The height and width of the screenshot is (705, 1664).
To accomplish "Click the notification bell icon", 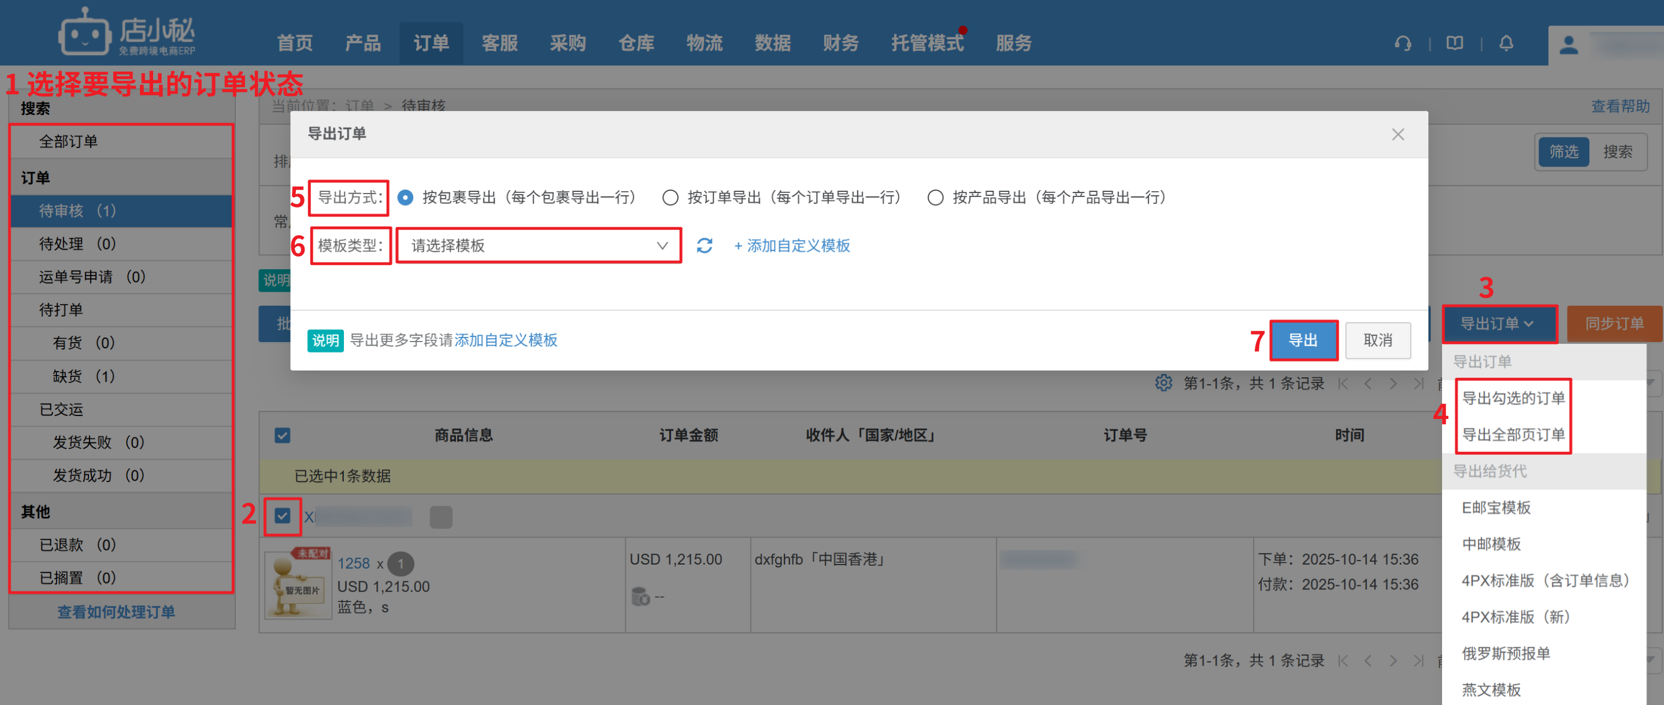I will pyautogui.click(x=1506, y=43).
